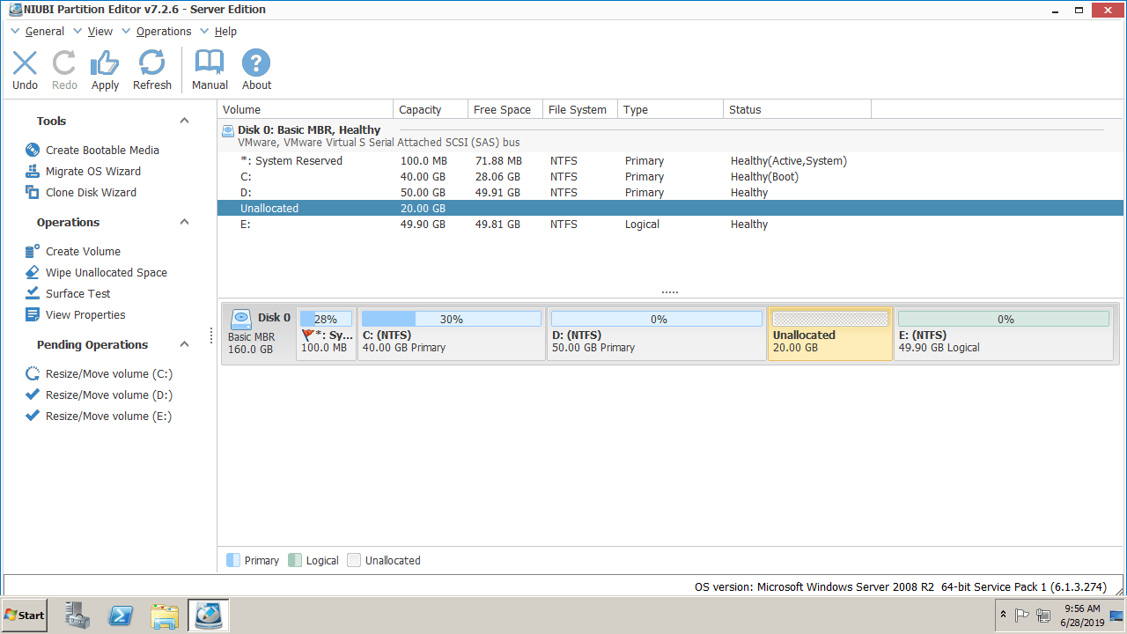
Task: Toggle pending Resize/Move volume (E:) checkmark
Action: click(x=33, y=417)
